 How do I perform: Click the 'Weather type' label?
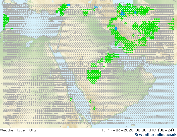pyautogui.click(x=12, y=130)
